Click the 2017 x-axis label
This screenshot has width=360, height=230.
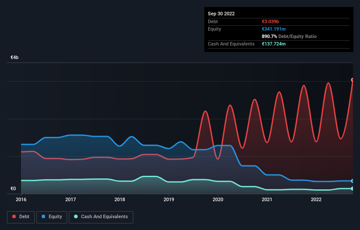71,199
